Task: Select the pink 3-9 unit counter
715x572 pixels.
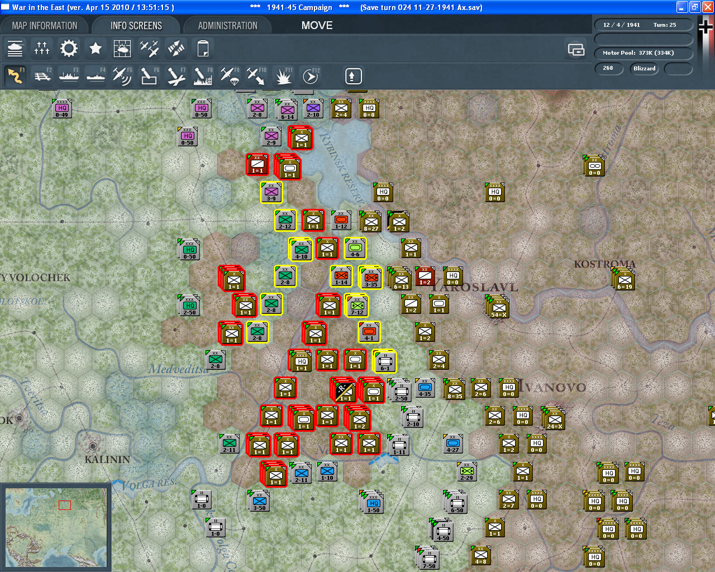Action: [271, 193]
